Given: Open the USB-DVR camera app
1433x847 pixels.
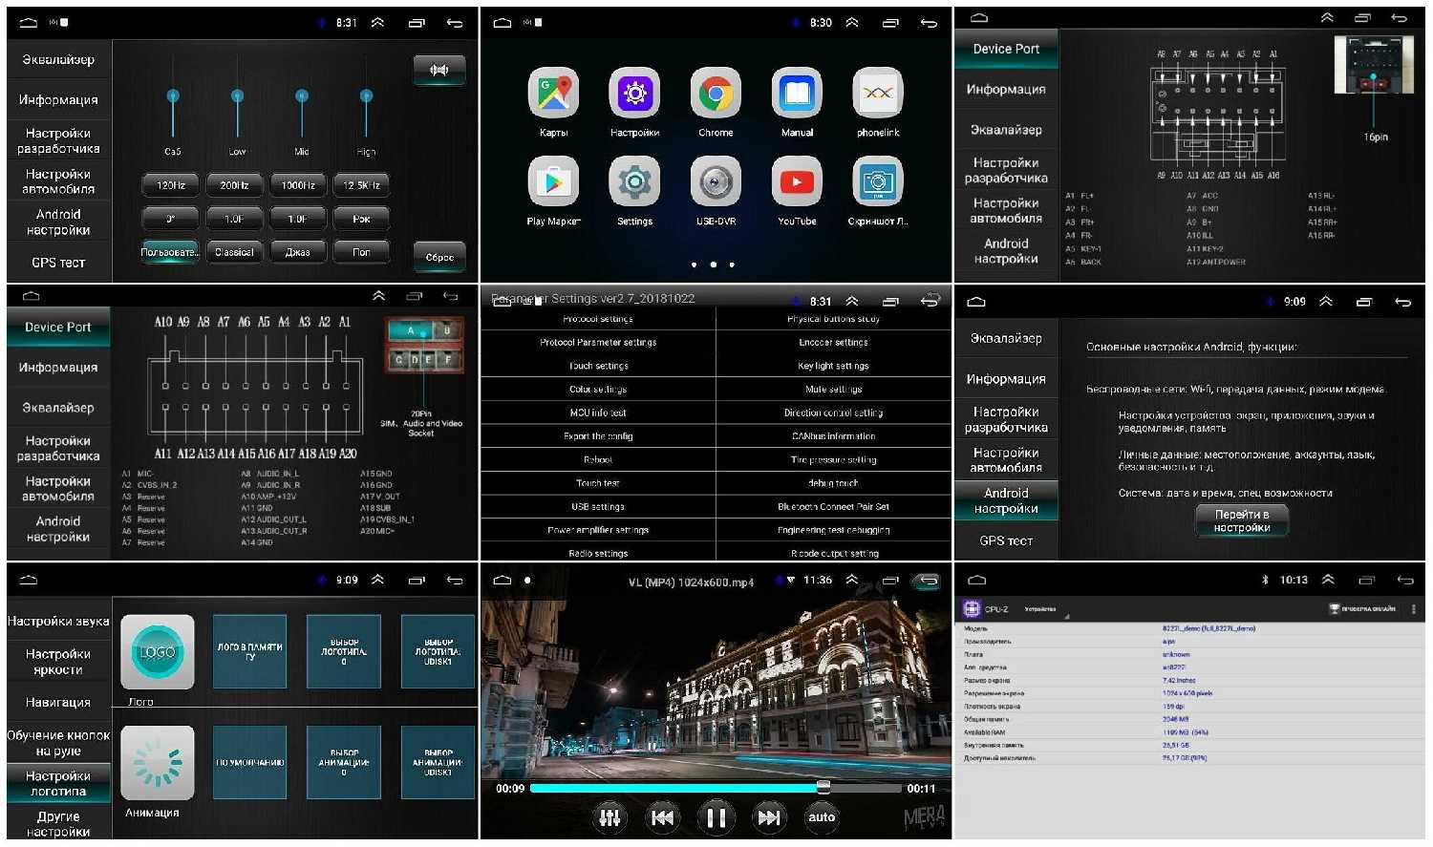Looking at the screenshot, I should pyautogui.click(x=715, y=182).
